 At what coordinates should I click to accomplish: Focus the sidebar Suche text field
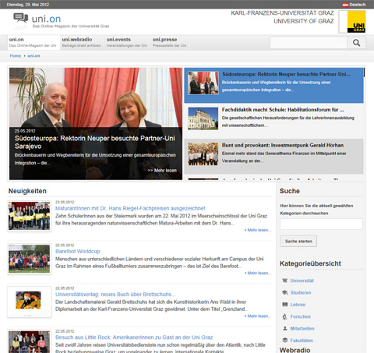coord(321,224)
